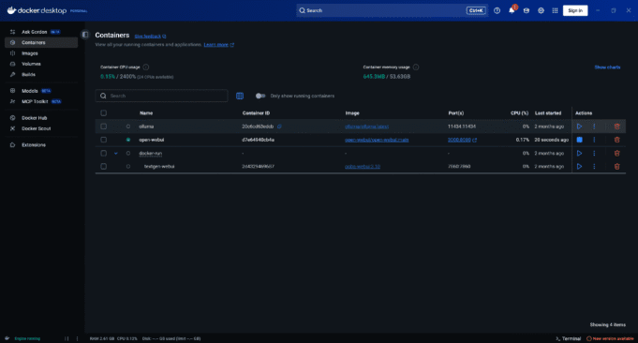The height and width of the screenshot is (343, 638).
Task: Click Show charts
Action: [x=607, y=67]
